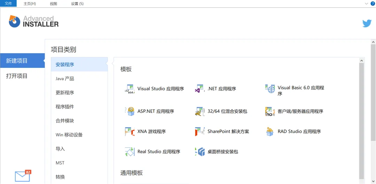
Task: Select the 转换 category
Action: 79,177
